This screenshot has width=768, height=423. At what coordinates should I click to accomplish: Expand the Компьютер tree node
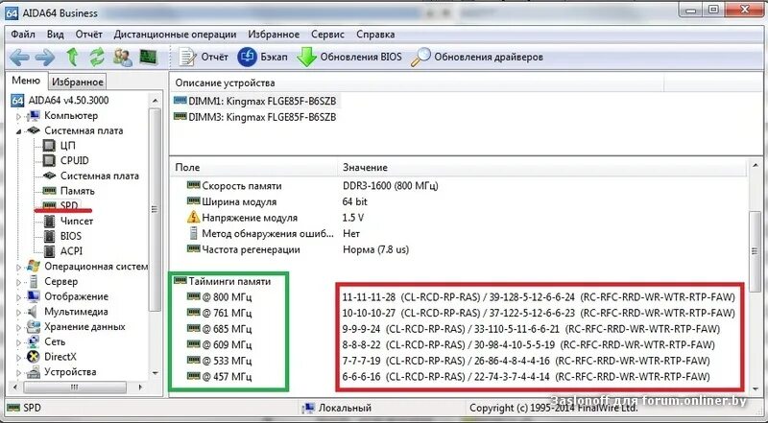coord(19,116)
